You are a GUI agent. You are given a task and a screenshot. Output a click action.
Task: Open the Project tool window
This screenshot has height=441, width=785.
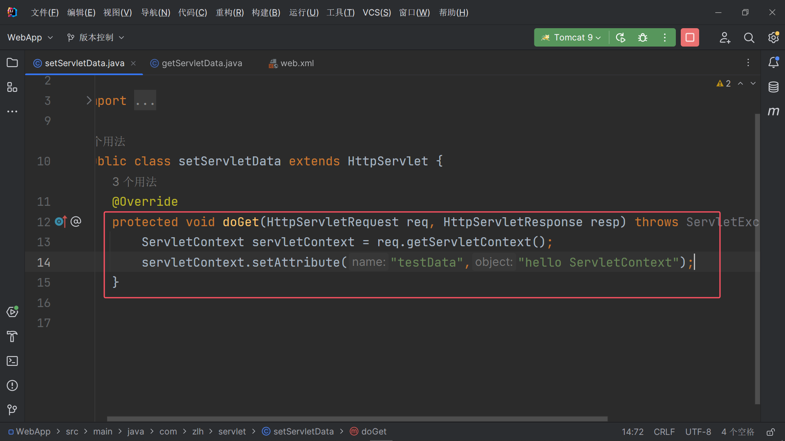click(12, 62)
